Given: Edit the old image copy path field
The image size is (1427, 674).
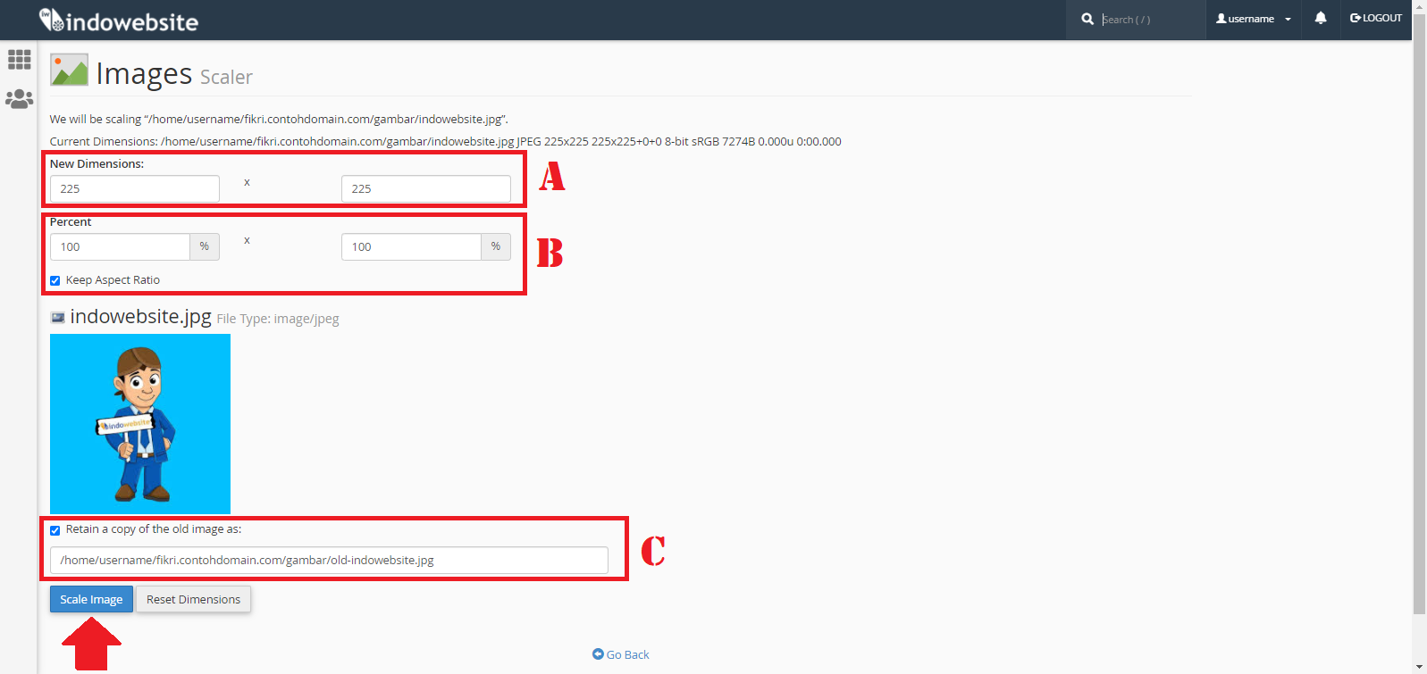Looking at the screenshot, I should 329,561.
